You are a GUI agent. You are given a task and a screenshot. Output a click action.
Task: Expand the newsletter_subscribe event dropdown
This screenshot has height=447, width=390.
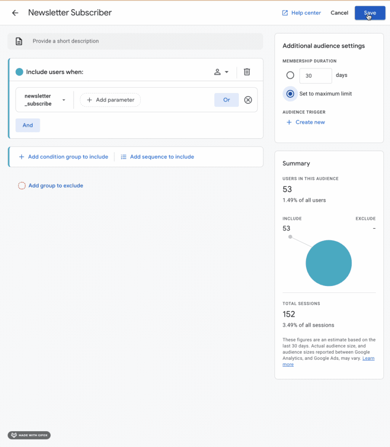(64, 100)
